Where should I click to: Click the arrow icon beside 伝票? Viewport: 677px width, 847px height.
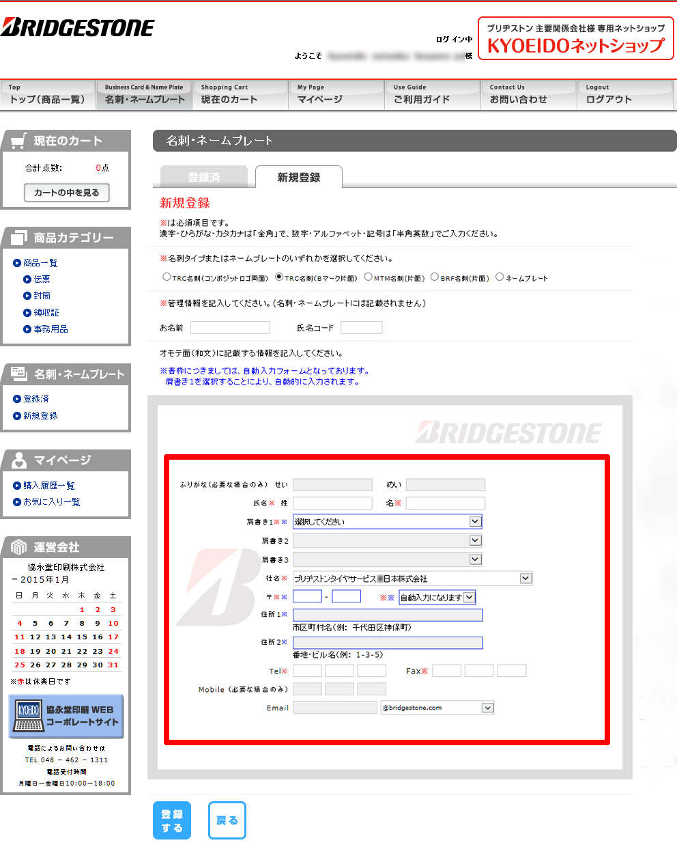tap(27, 279)
